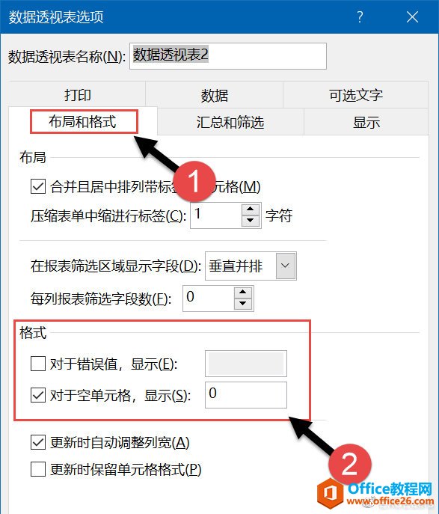Enable 对于错误值,显示 checkbox
The image size is (439, 514).
[x=38, y=364]
